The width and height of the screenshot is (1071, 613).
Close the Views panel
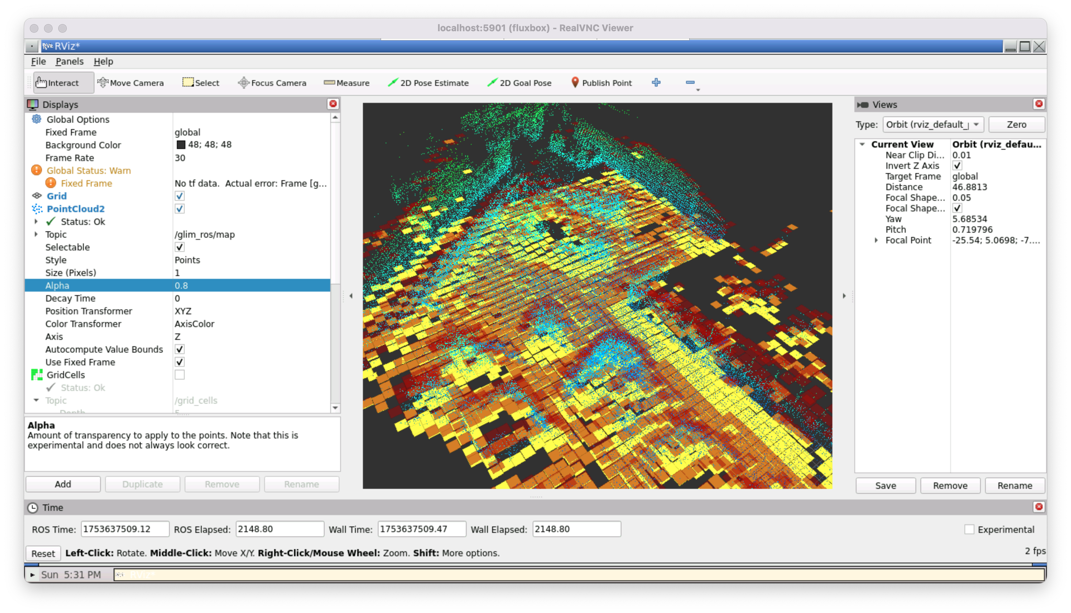pos(1039,104)
